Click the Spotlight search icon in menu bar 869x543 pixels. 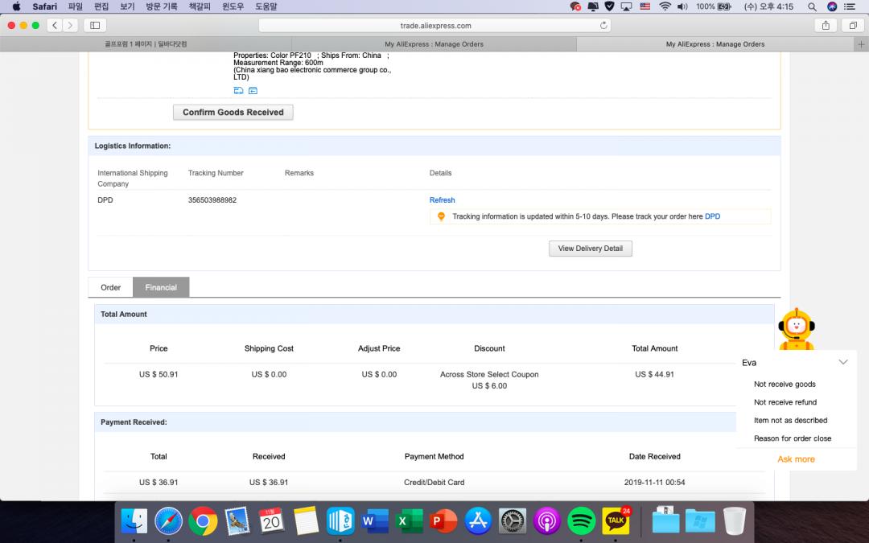click(811, 6)
